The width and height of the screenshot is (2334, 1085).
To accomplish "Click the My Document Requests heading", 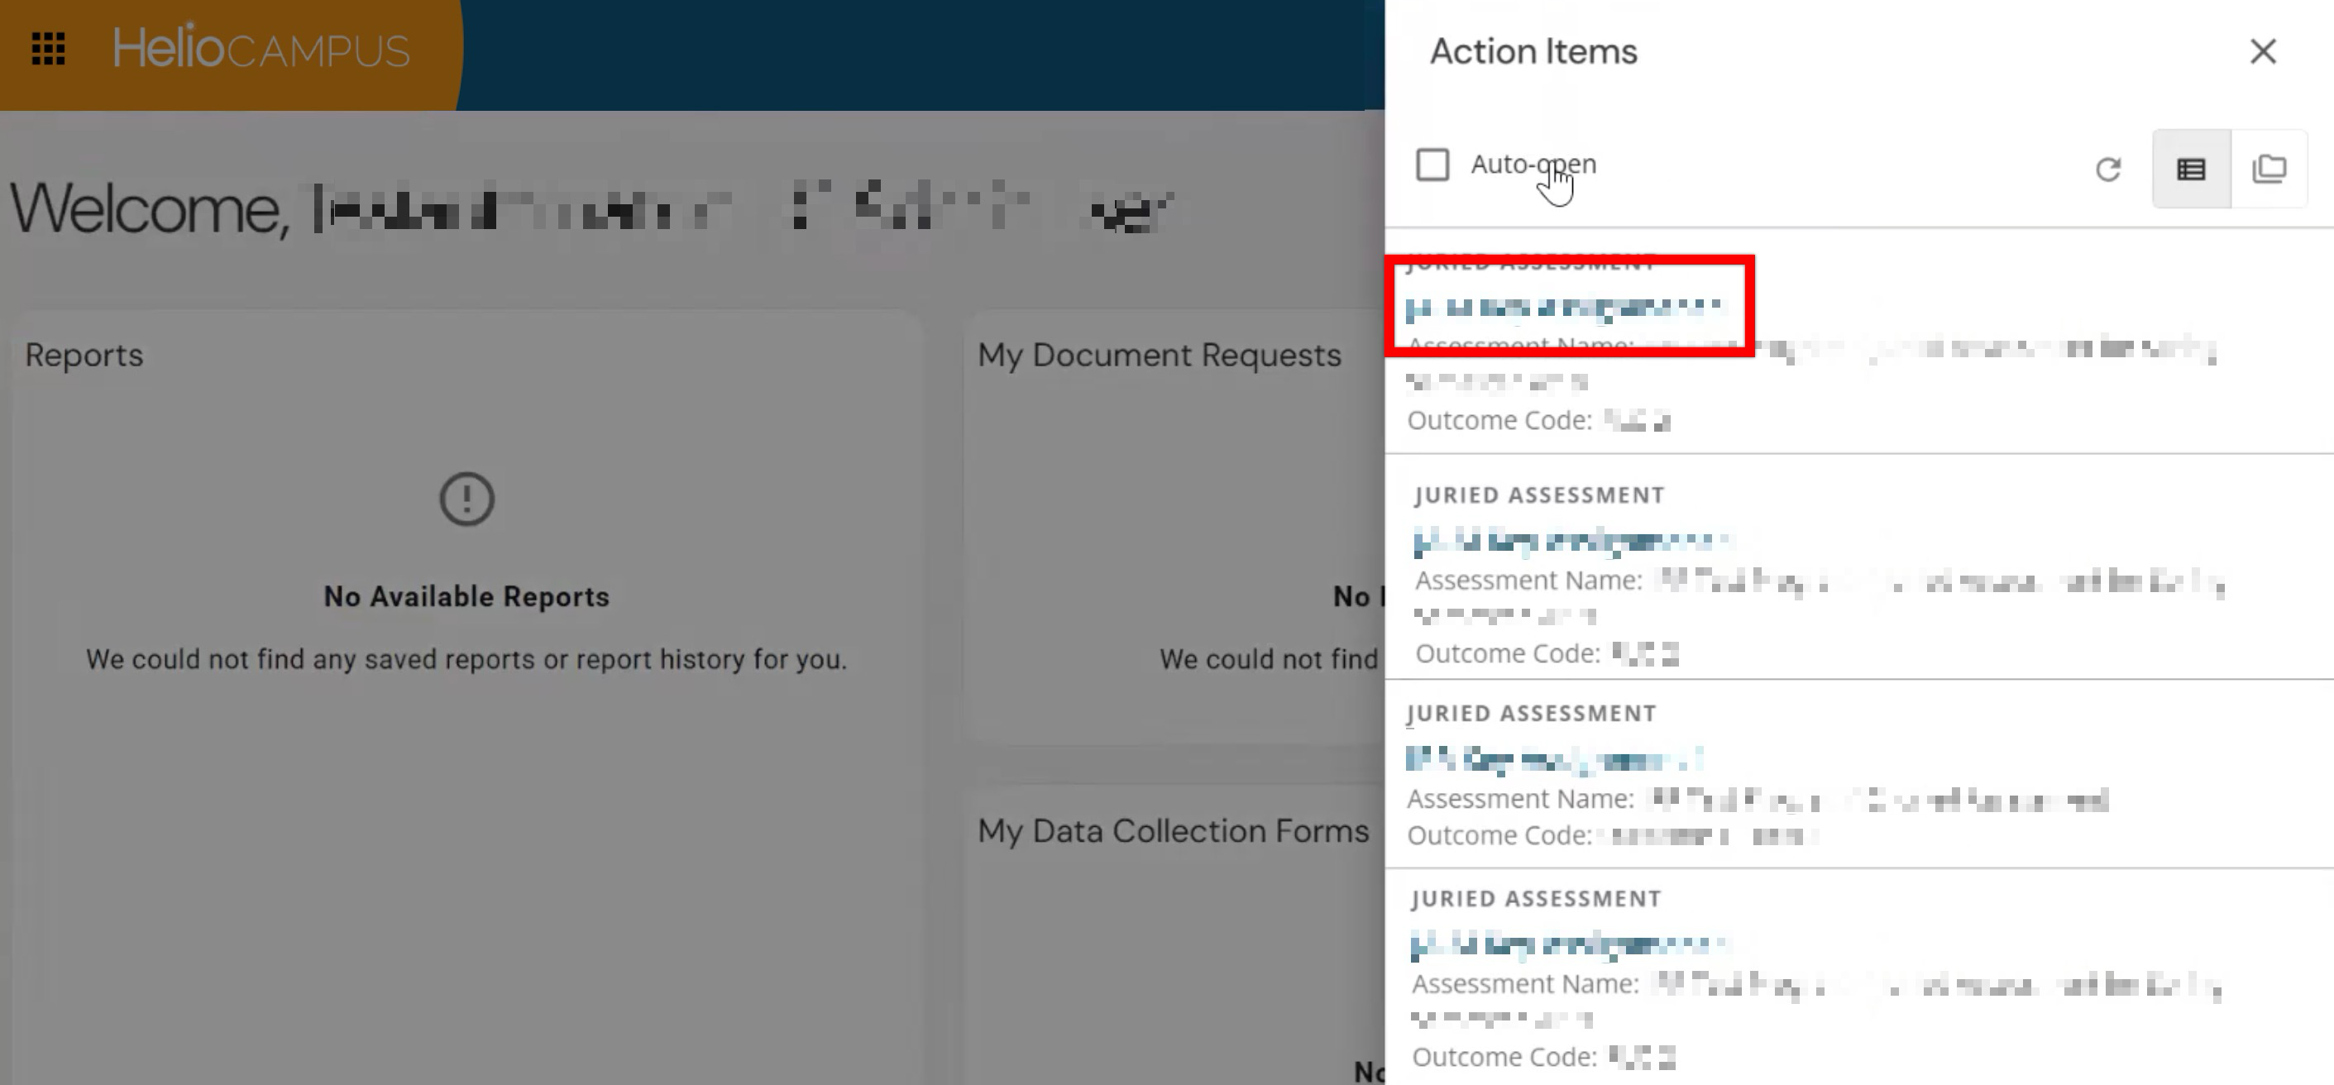I will (1159, 355).
